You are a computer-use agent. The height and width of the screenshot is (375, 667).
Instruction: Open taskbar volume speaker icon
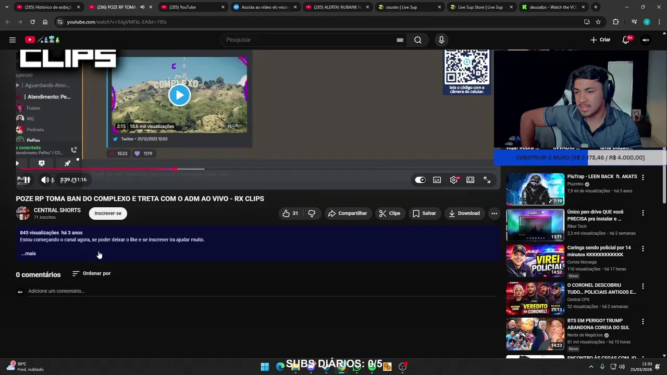coord(621,367)
